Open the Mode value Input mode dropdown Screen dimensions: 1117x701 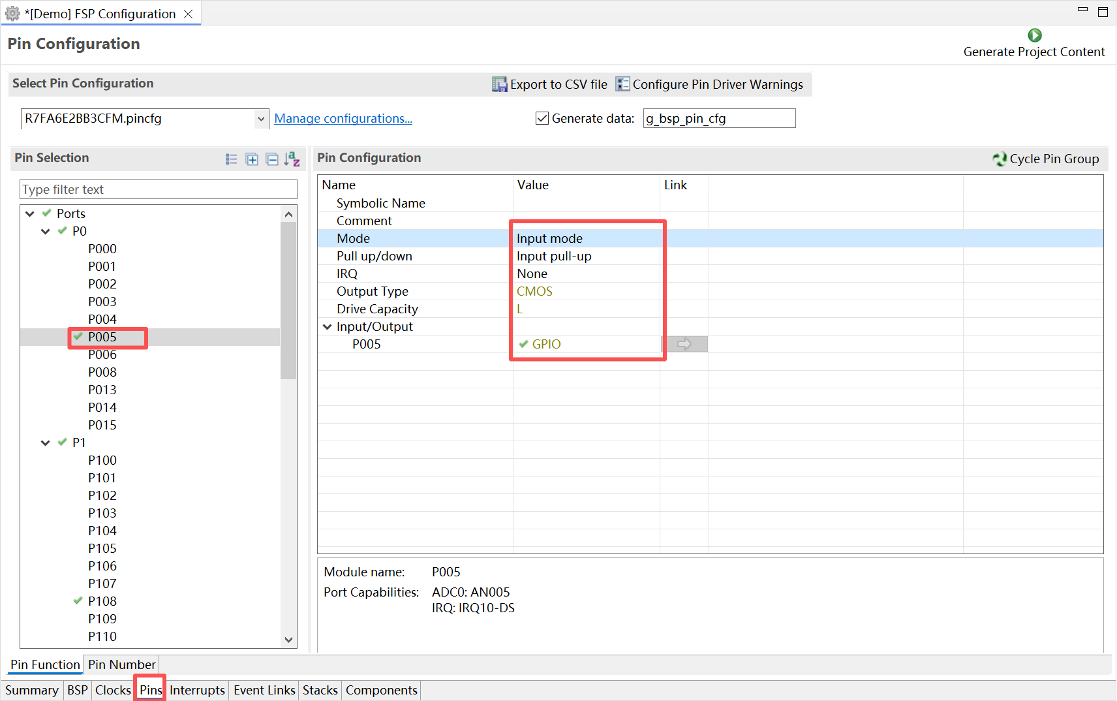pyautogui.click(x=587, y=238)
